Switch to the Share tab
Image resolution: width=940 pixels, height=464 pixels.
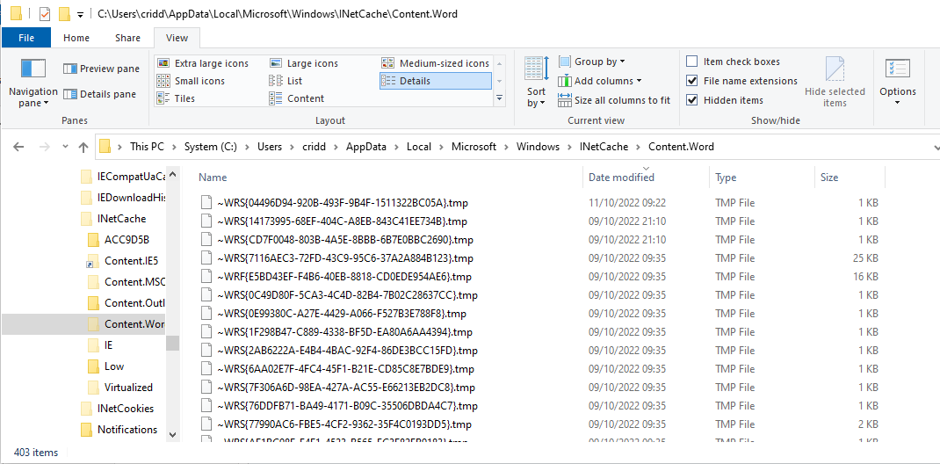[x=127, y=38]
